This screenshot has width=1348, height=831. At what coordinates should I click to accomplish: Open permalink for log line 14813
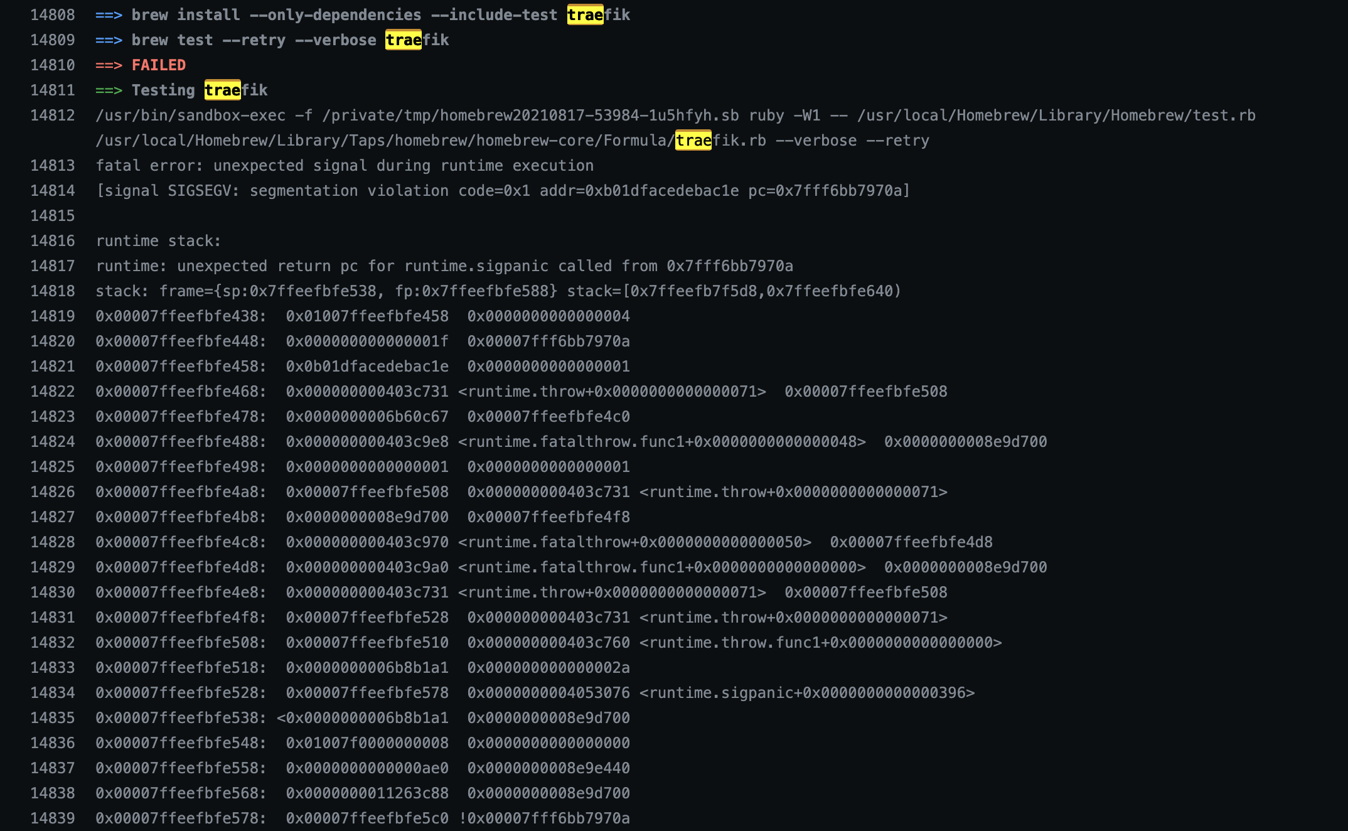53,166
